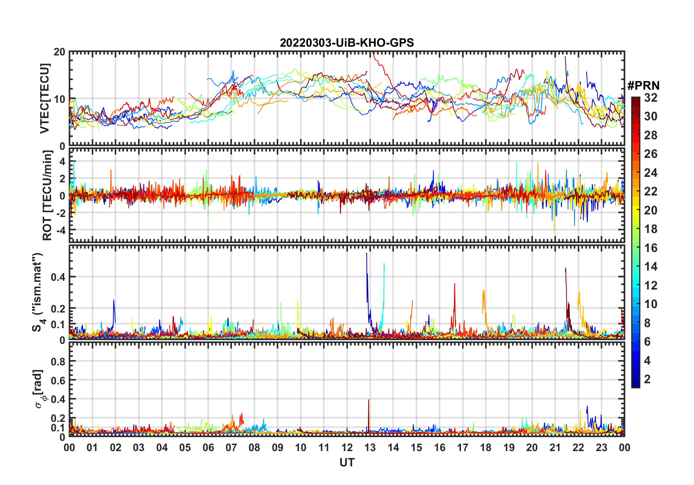
Task: Click the S4 ("ism.mat") axis label
Action: (x=38, y=292)
